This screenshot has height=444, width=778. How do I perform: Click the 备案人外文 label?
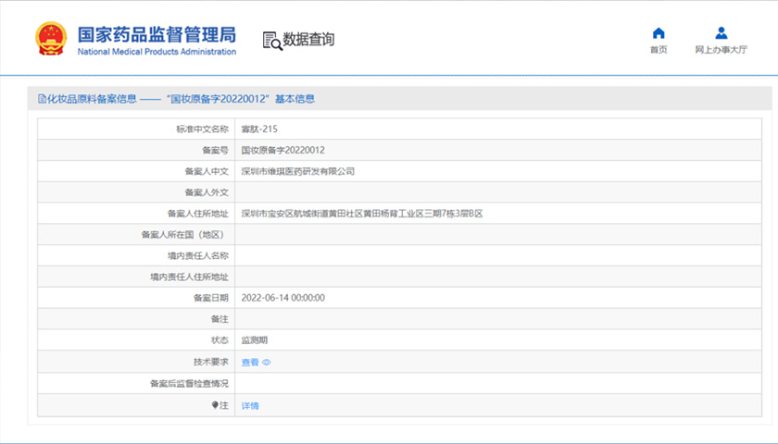point(207,192)
